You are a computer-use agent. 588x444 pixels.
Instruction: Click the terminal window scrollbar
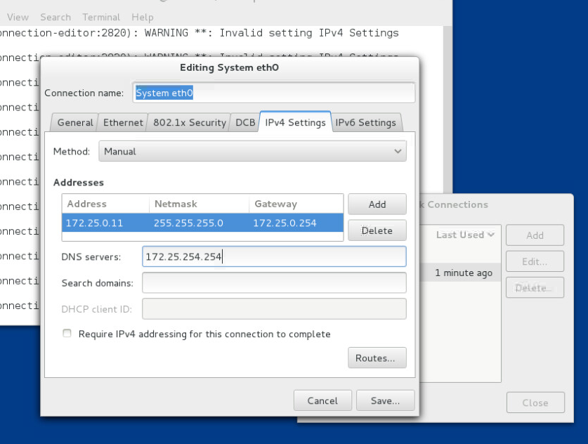447,109
